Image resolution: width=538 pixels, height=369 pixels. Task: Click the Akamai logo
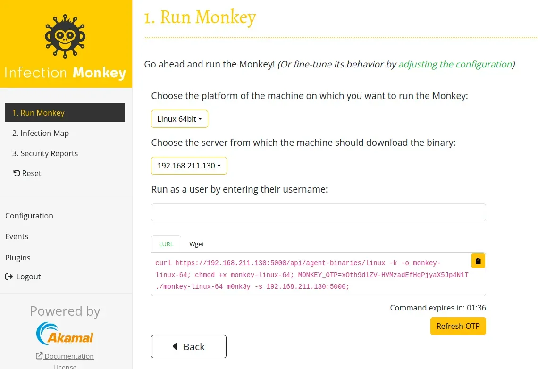point(65,333)
